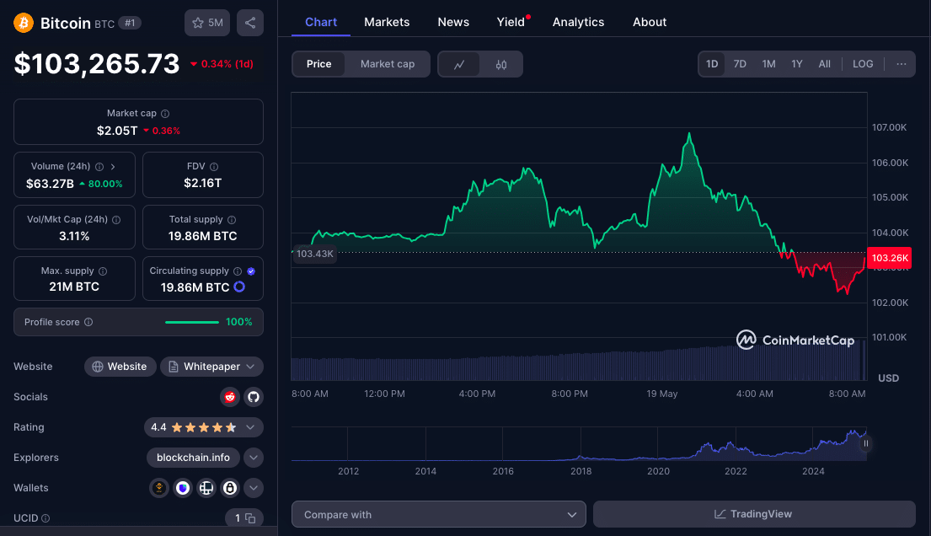The height and width of the screenshot is (536, 931).
Task: Set chart range to 1D
Action: pyautogui.click(x=712, y=63)
